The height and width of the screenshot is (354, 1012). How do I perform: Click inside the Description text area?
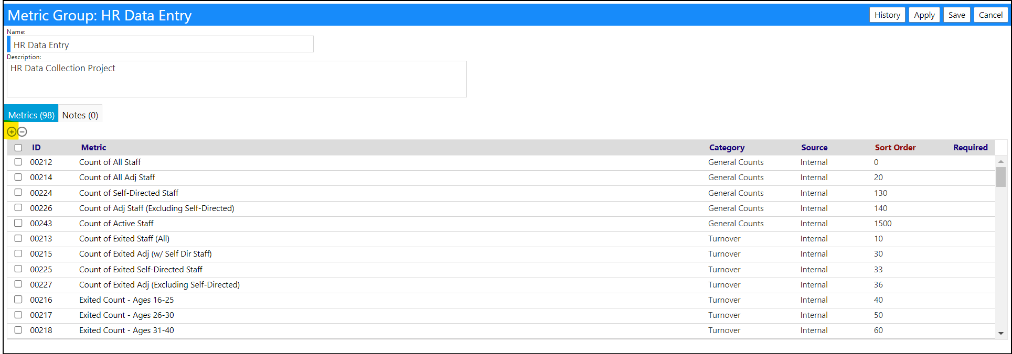point(237,79)
